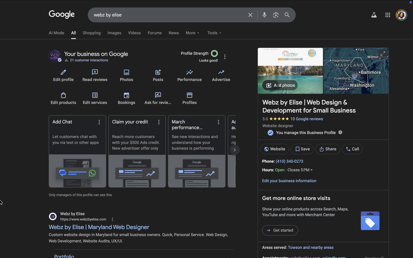413x258 pixels.
Task: Open the Maryland map thumbnail
Action: point(356,71)
